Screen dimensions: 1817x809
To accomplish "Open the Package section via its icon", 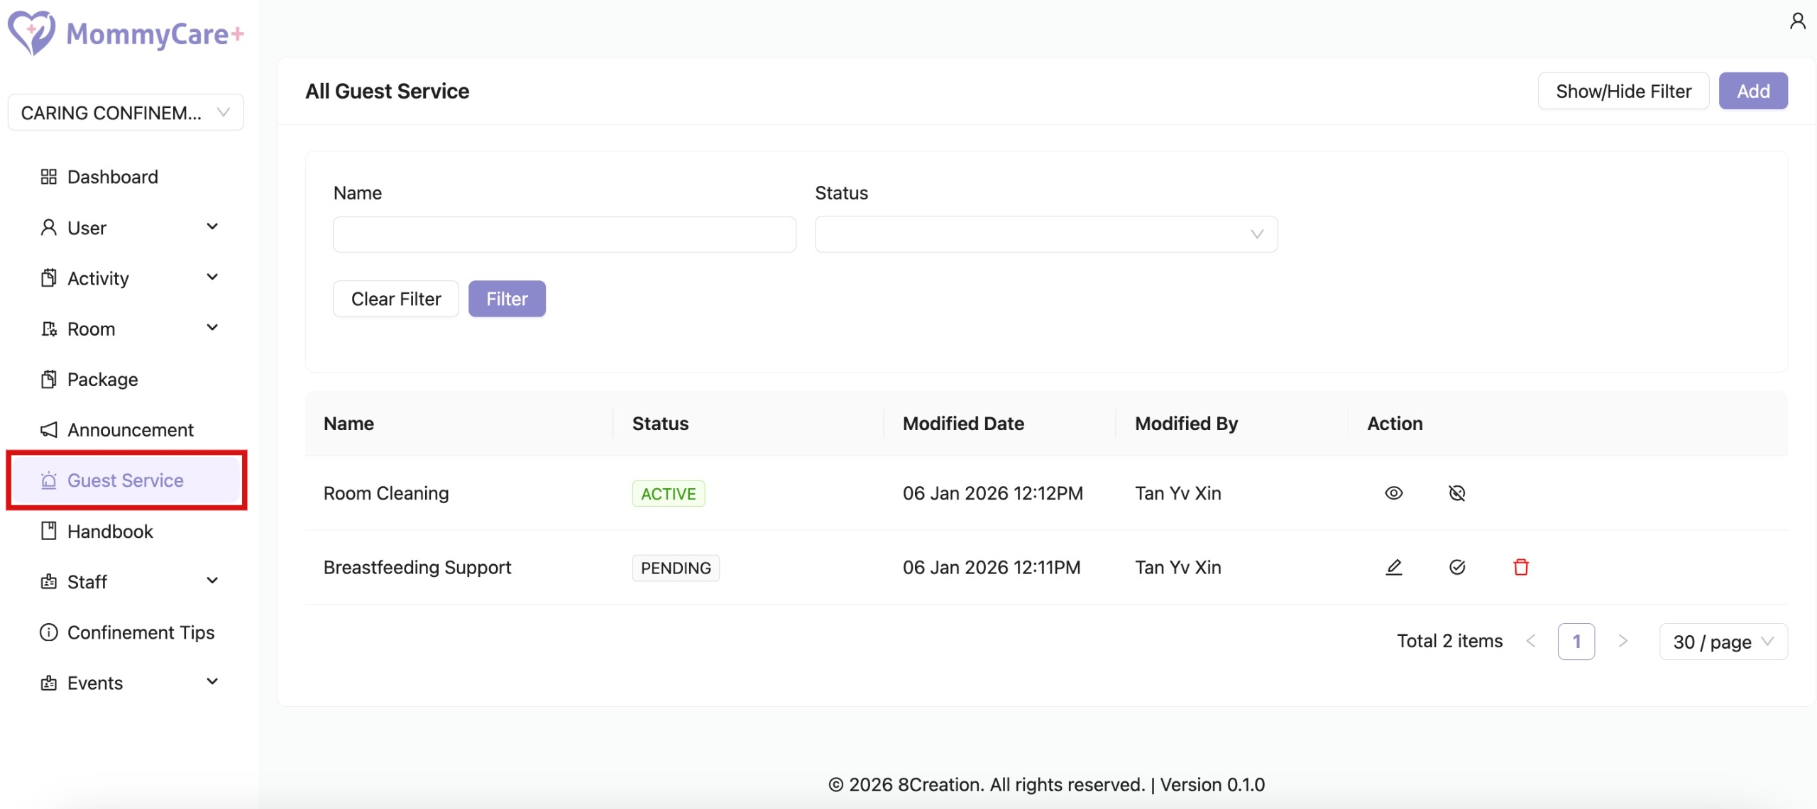I will (48, 379).
